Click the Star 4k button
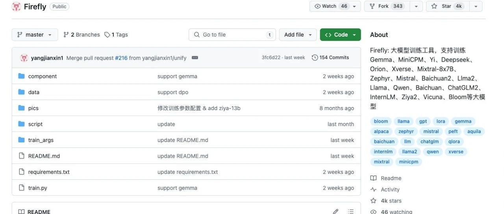 448,6
